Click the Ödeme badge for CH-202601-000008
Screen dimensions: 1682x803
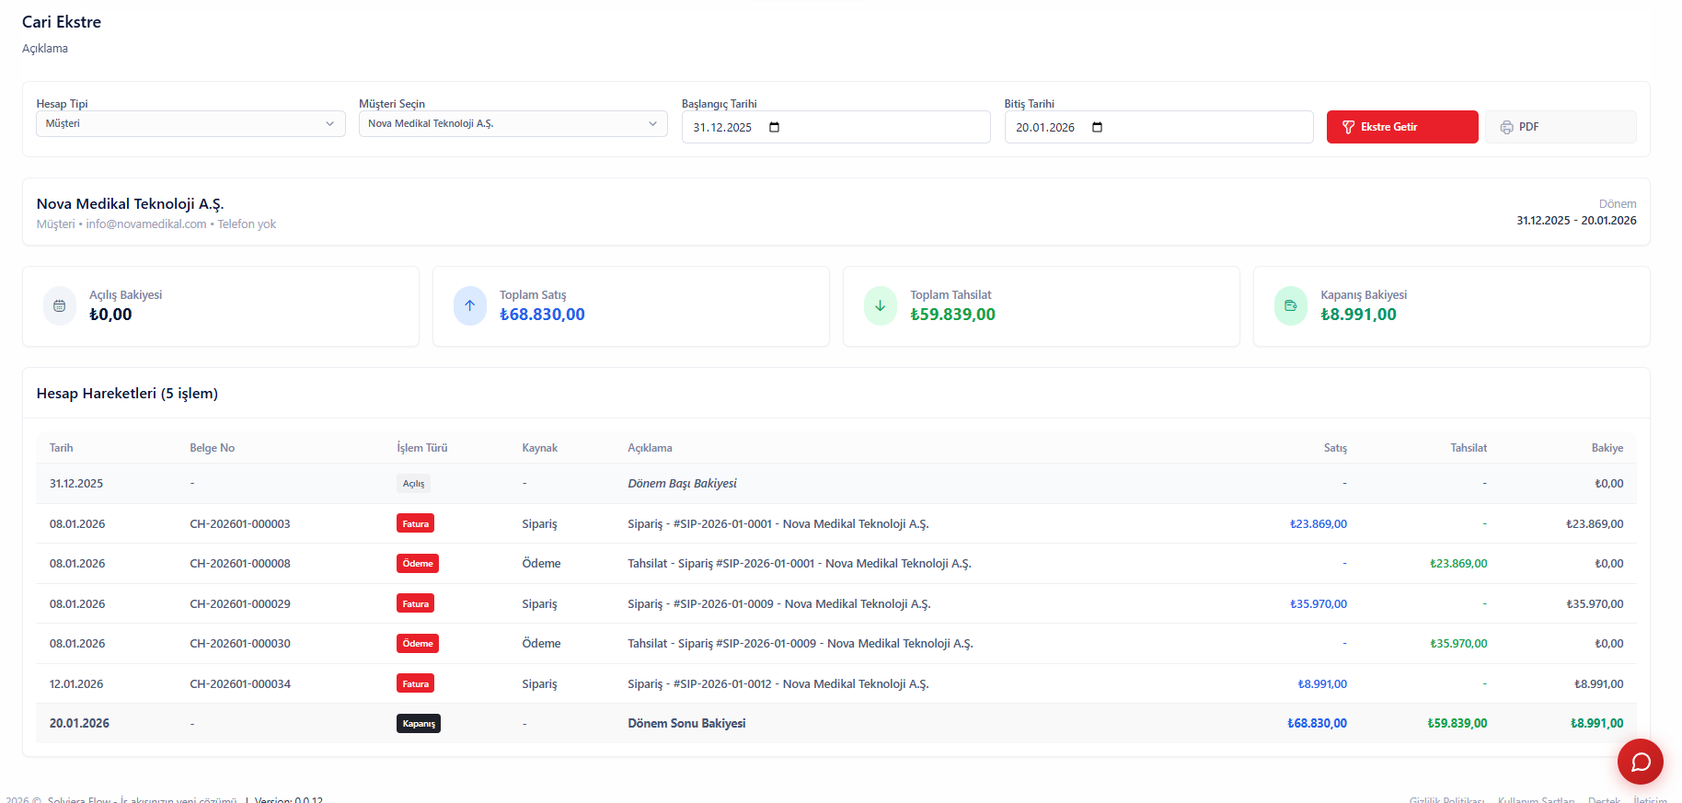(x=418, y=564)
